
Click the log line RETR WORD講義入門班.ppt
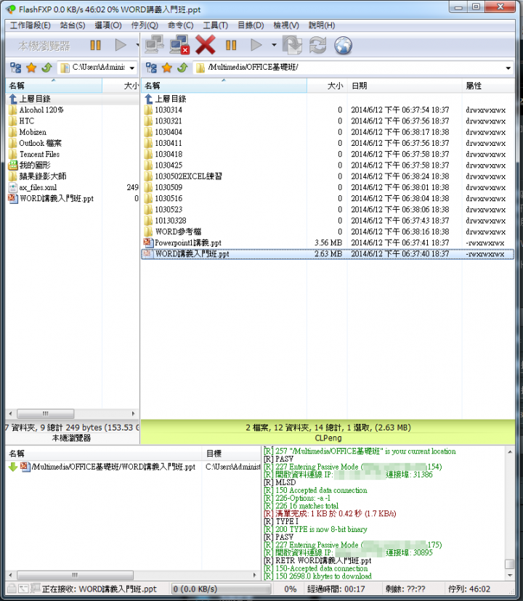[317, 561]
